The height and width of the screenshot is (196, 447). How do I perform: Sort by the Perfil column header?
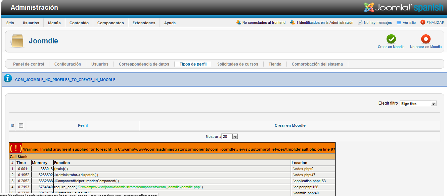click(83, 125)
